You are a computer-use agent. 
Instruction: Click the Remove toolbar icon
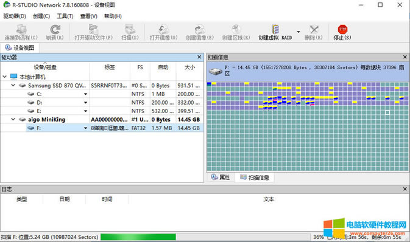(x=314, y=29)
